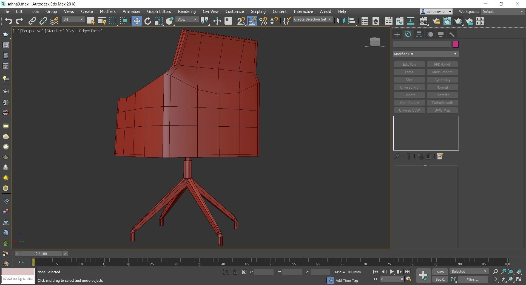526x285 pixels.
Task: Click the ViewCube in viewport
Action: [x=375, y=42]
